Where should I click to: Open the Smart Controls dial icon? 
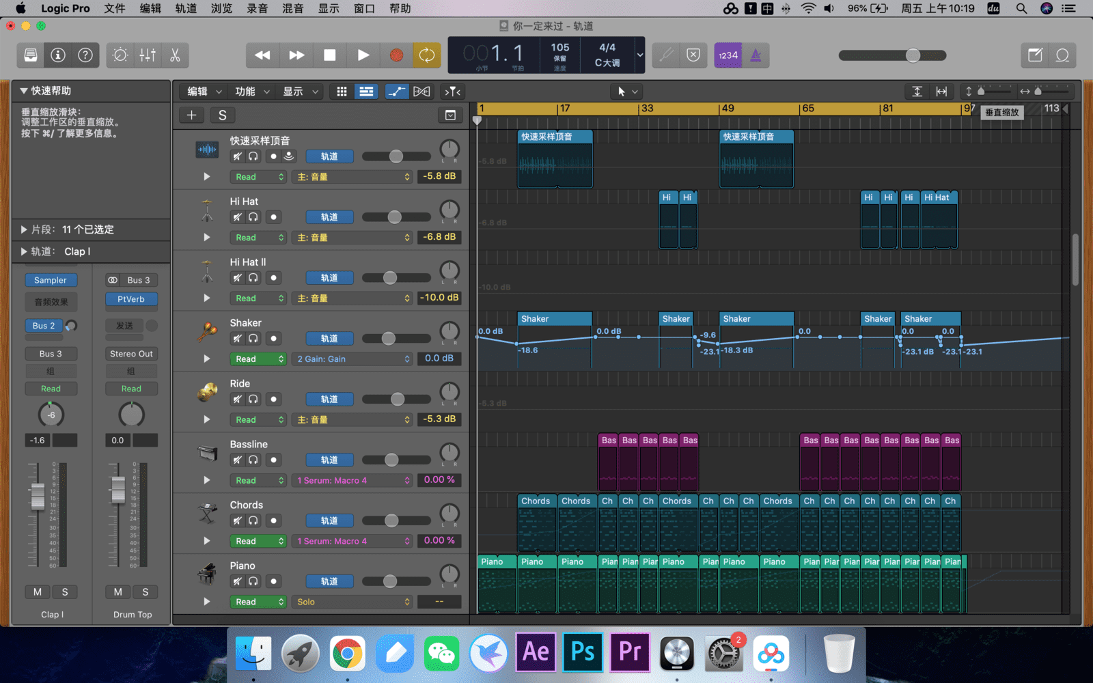click(120, 55)
